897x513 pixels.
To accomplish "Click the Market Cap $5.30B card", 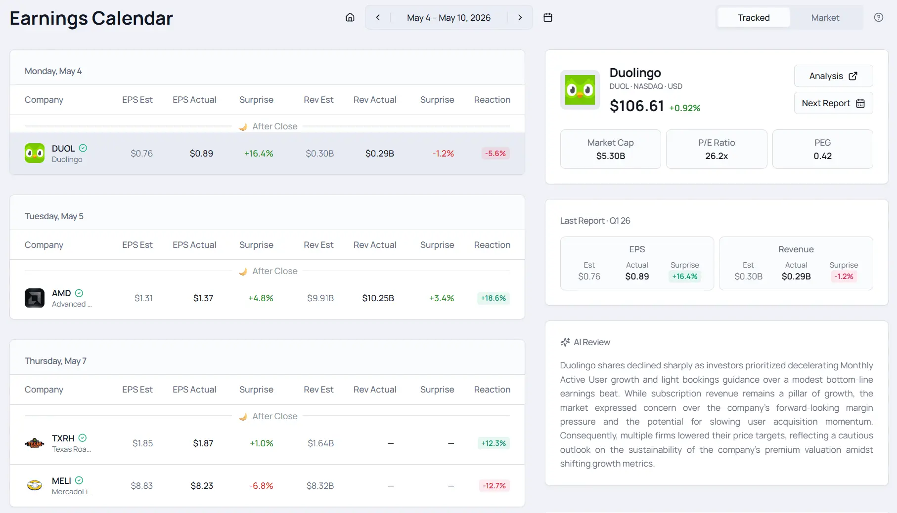I will pos(611,149).
